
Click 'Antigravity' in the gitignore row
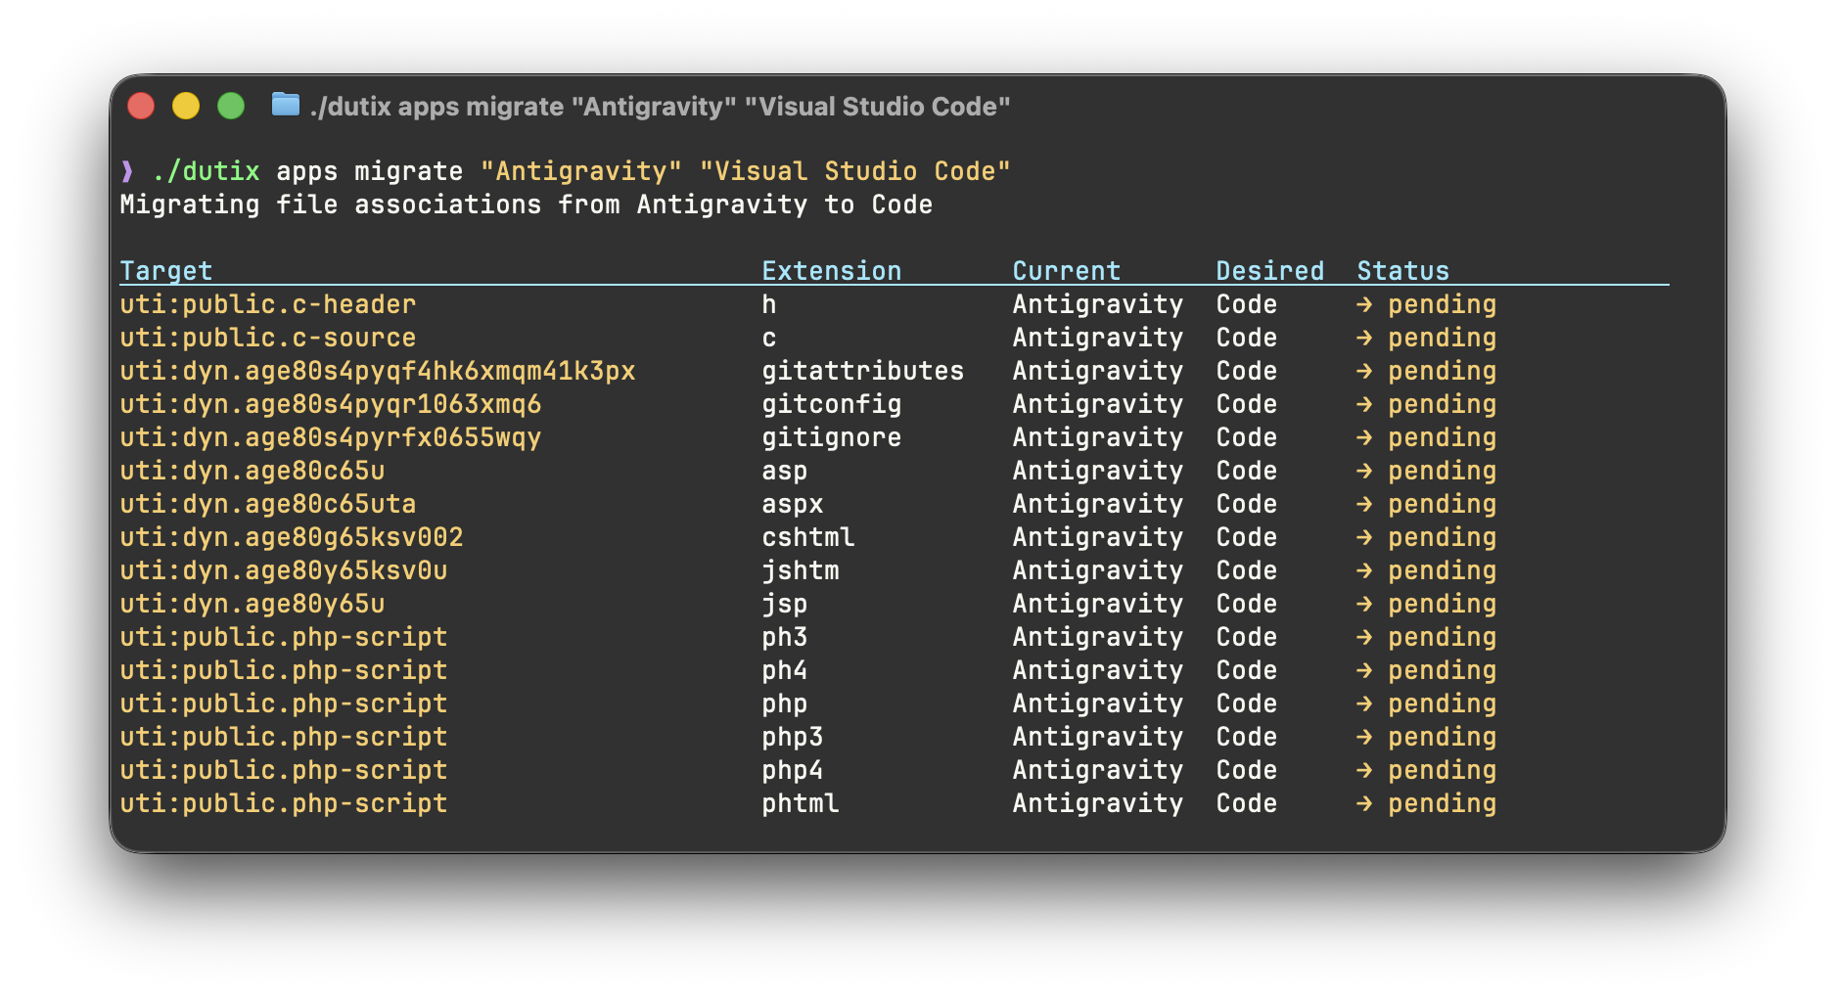click(x=1098, y=437)
